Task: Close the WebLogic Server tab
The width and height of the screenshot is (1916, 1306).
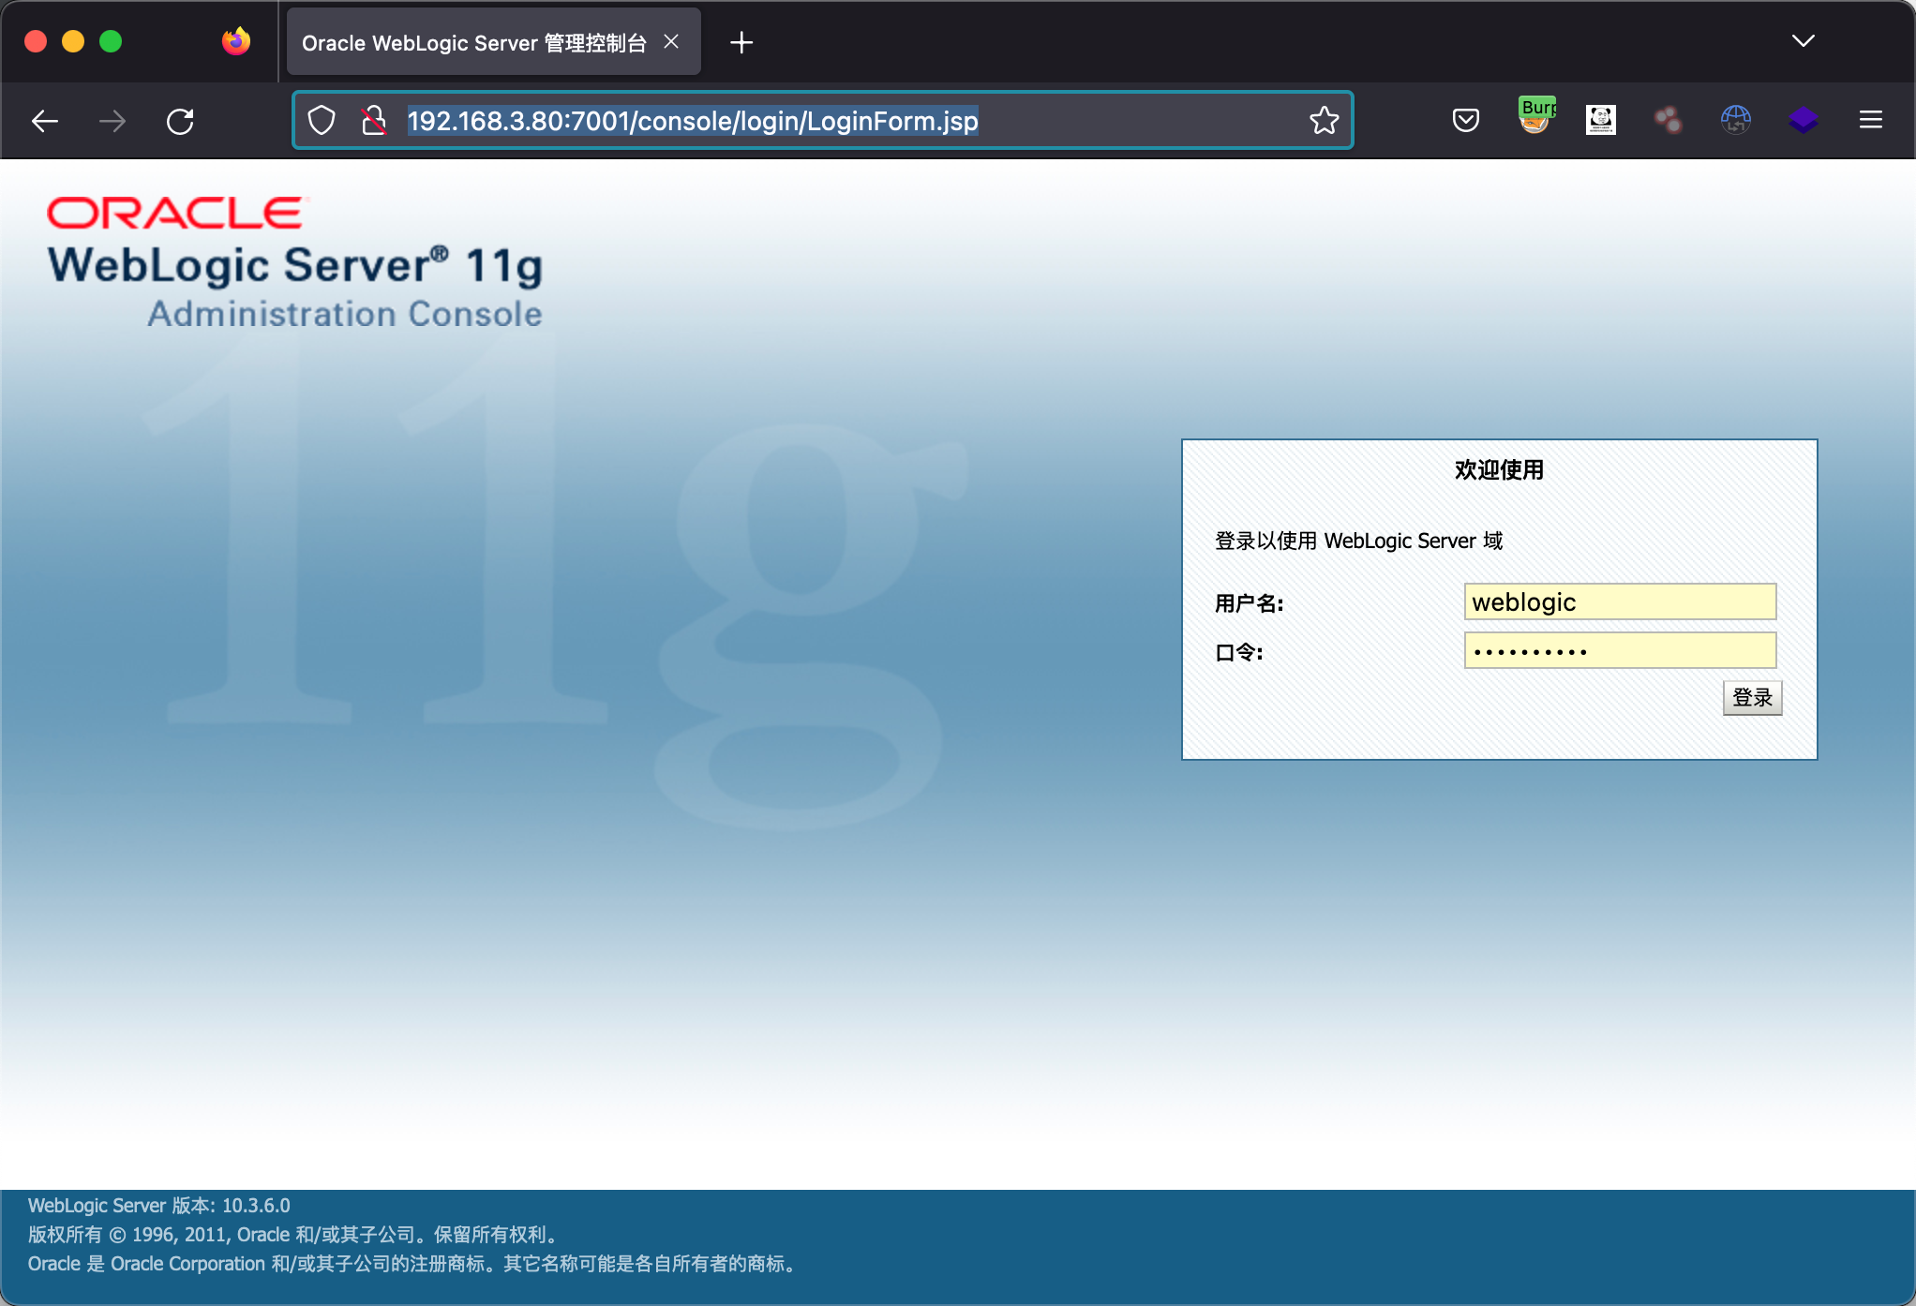Action: (671, 42)
